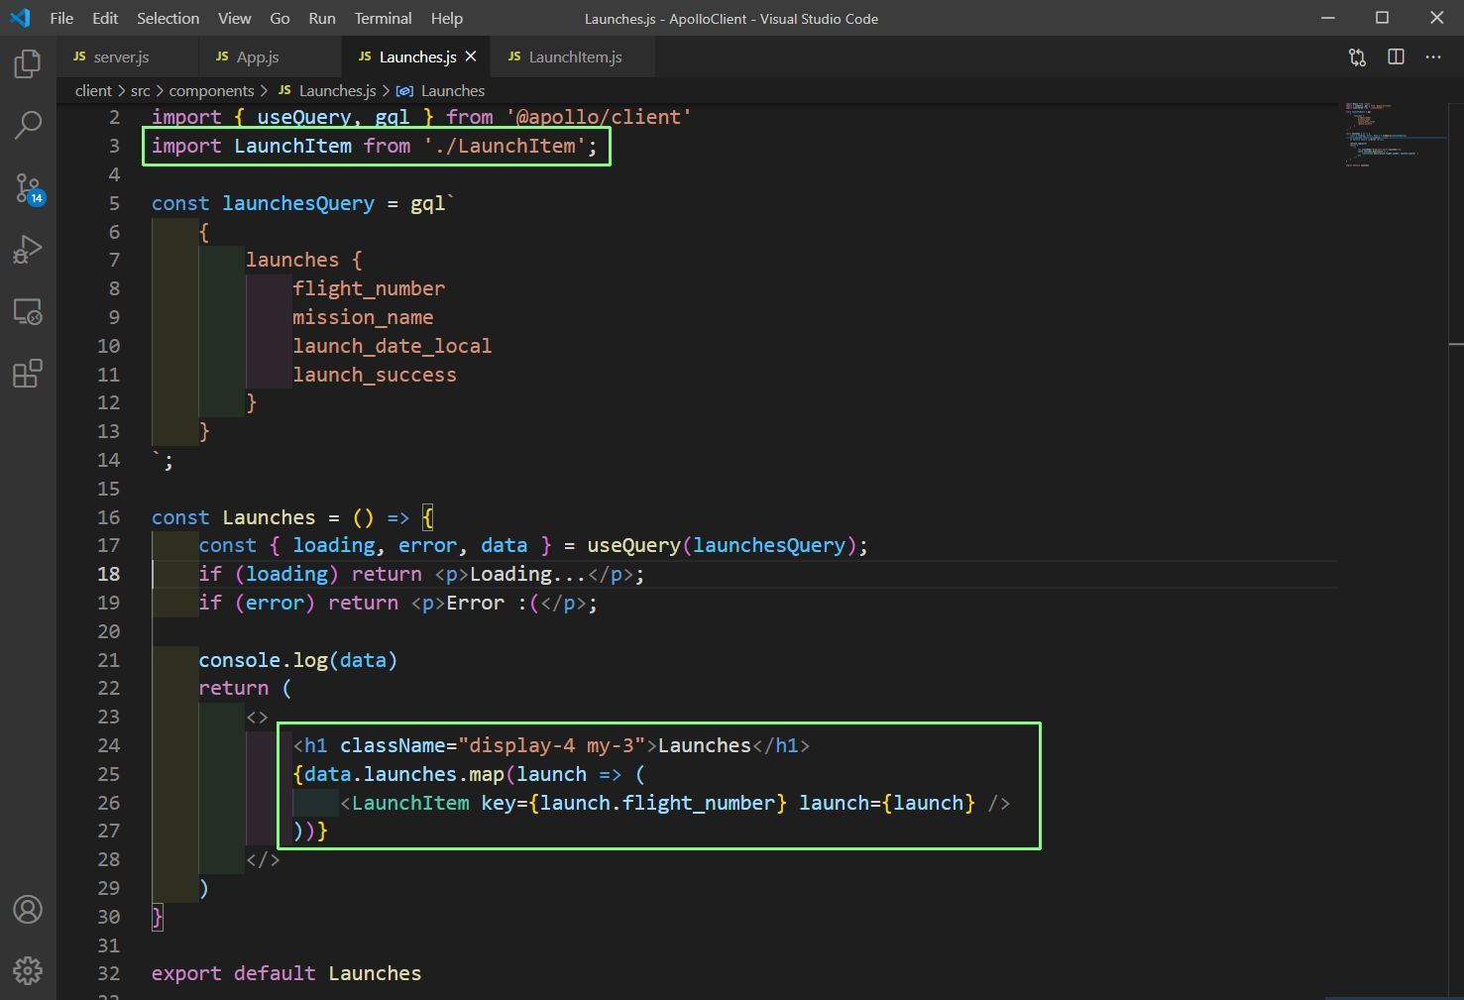Click data.launches.map on line 25

(404, 774)
